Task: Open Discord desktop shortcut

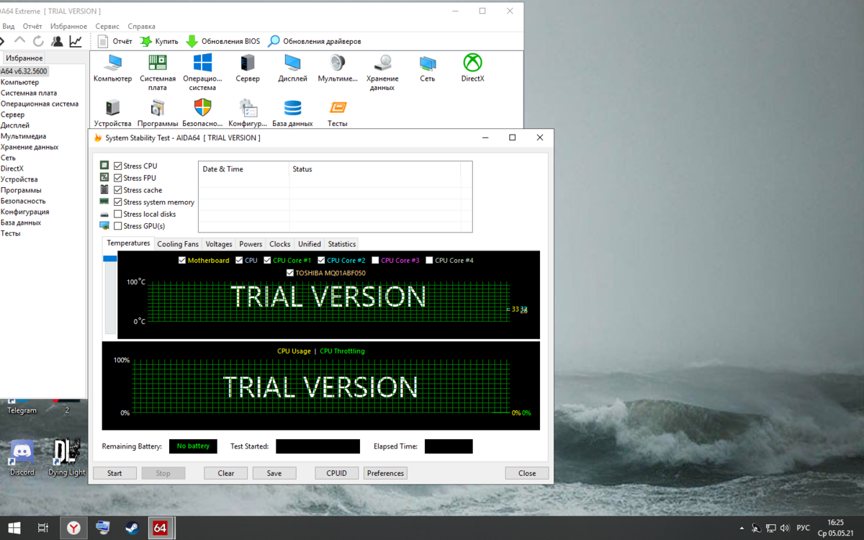Action: (x=22, y=459)
